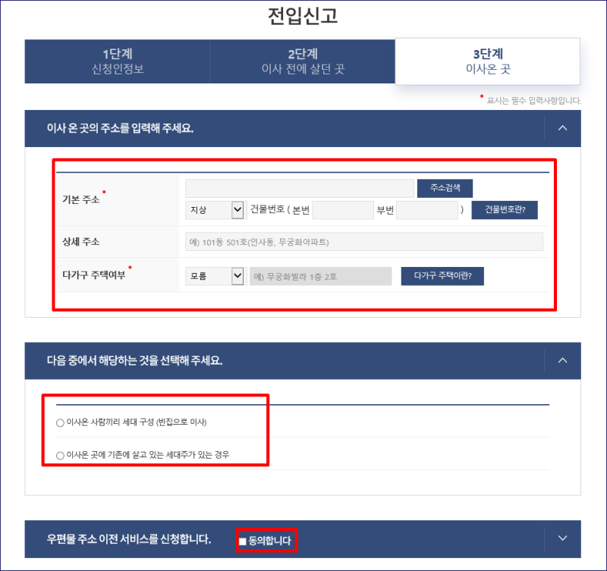Open the 지상 dropdown arrow
The height and width of the screenshot is (571, 607).
coord(237,210)
